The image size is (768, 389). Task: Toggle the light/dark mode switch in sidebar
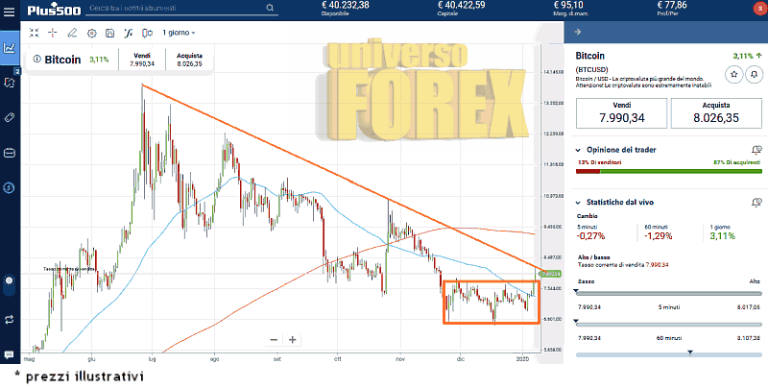(x=10, y=286)
